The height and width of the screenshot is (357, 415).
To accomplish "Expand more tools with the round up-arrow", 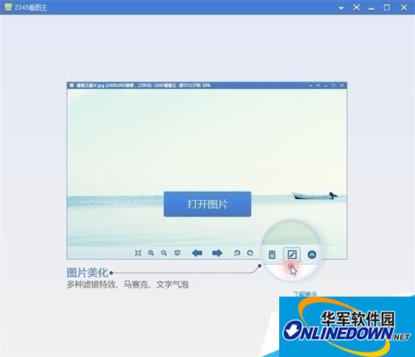I will click(x=312, y=255).
